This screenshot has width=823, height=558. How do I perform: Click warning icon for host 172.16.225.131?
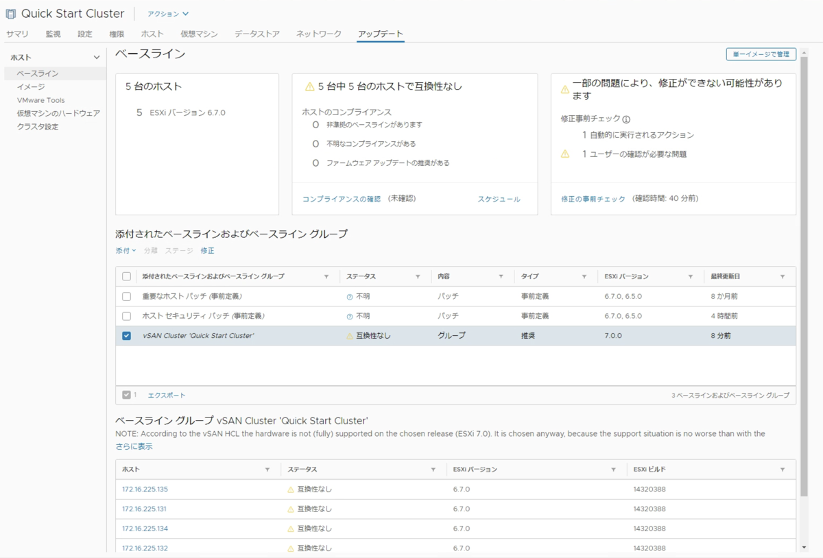[x=291, y=509]
